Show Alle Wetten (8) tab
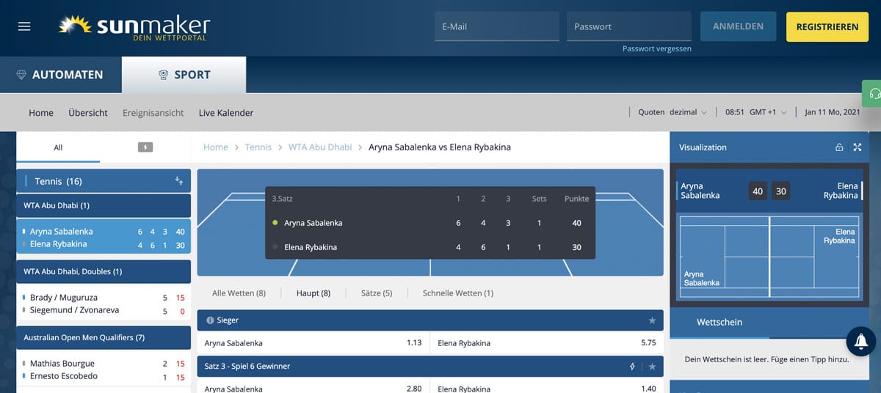The image size is (881, 393). click(239, 293)
